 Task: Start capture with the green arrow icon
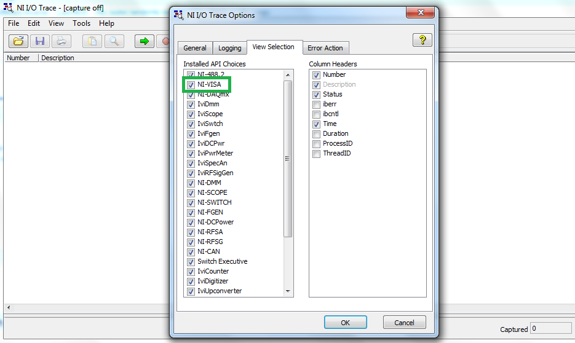pyautogui.click(x=145, y=41)
